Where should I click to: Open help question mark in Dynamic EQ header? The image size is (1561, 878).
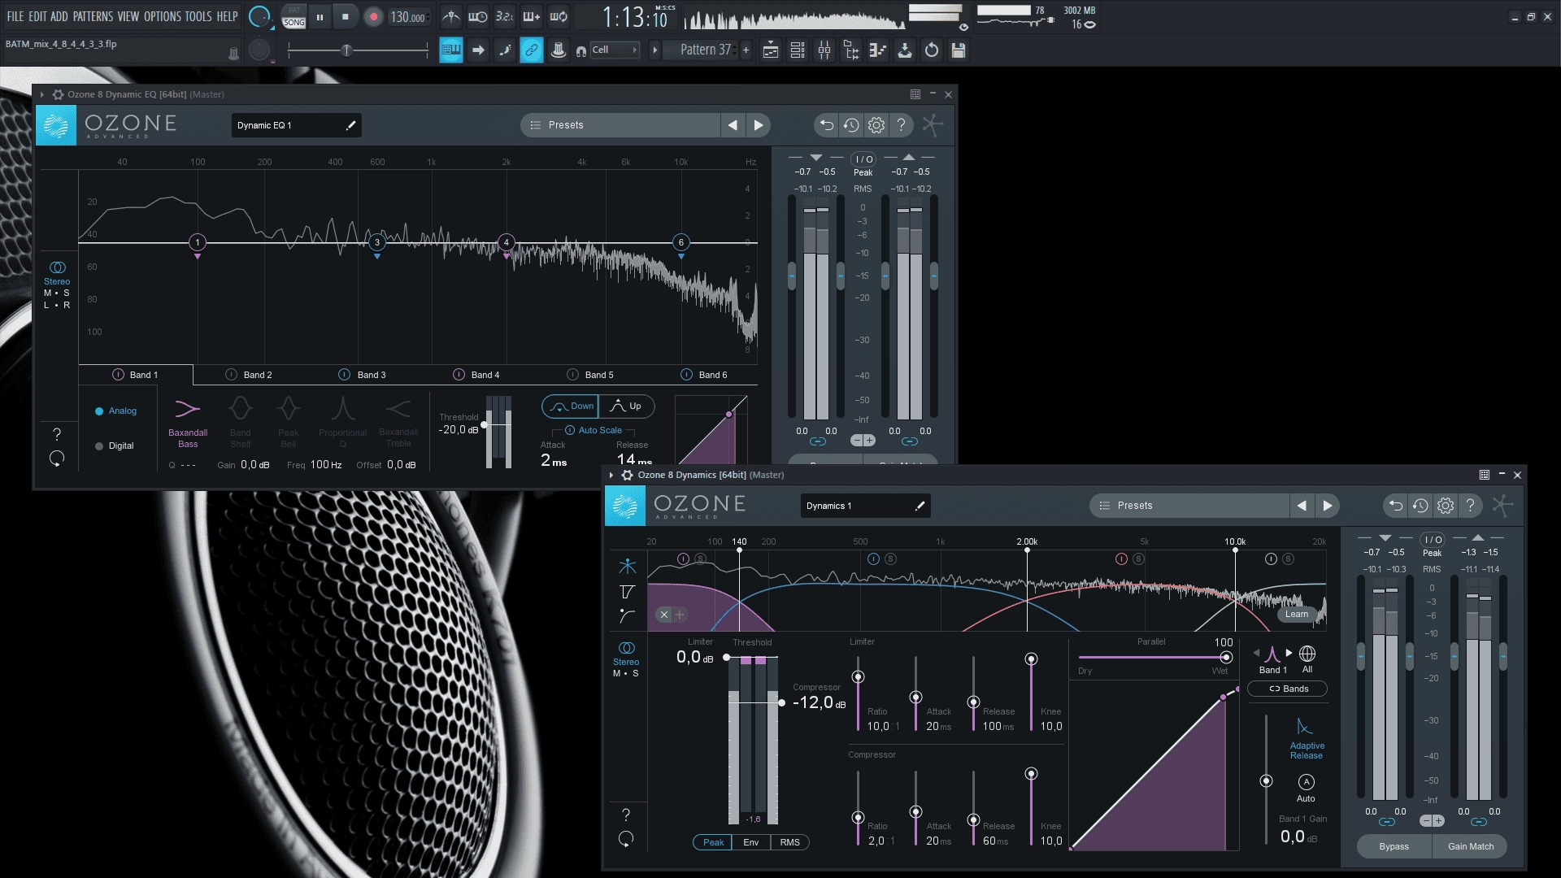pyautogui.click(x=901, y=125)
